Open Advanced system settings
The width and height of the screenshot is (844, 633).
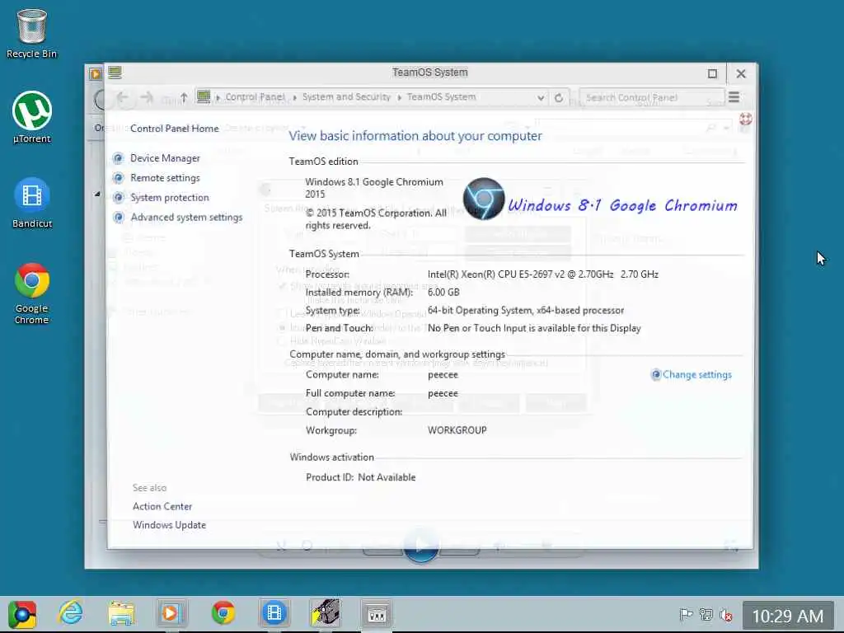pos(186,218)
